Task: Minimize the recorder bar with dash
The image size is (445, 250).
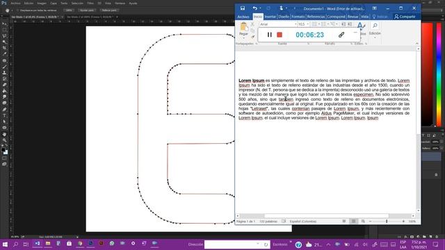Action: tap(355, 33)
